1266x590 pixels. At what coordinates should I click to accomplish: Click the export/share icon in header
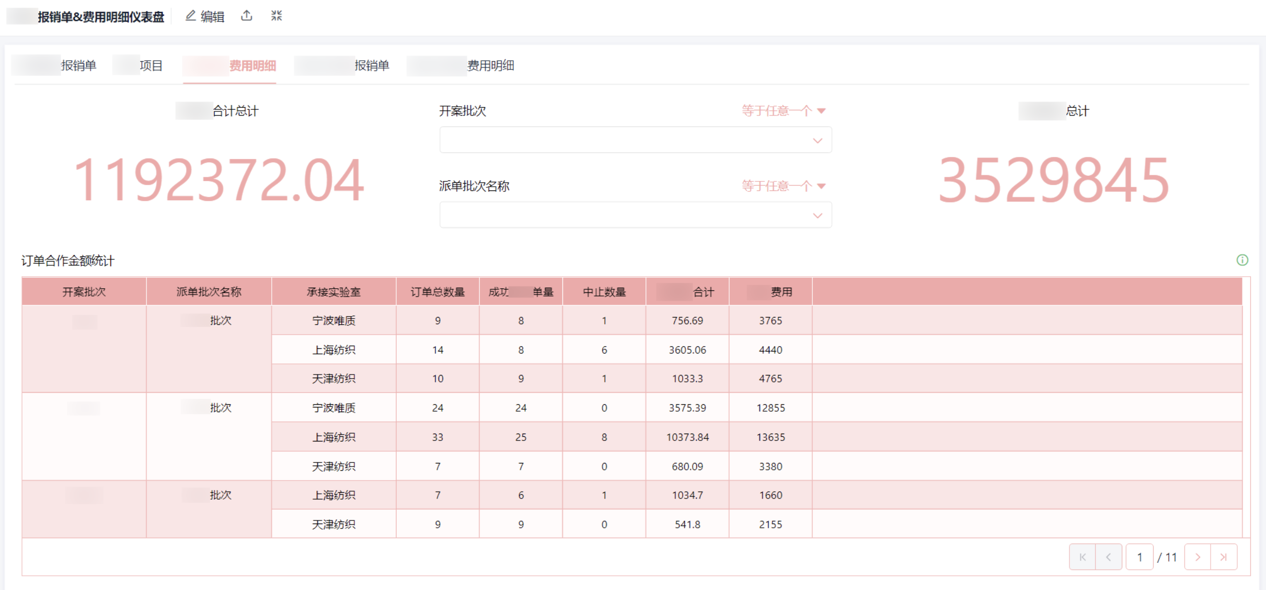point(247,16)
